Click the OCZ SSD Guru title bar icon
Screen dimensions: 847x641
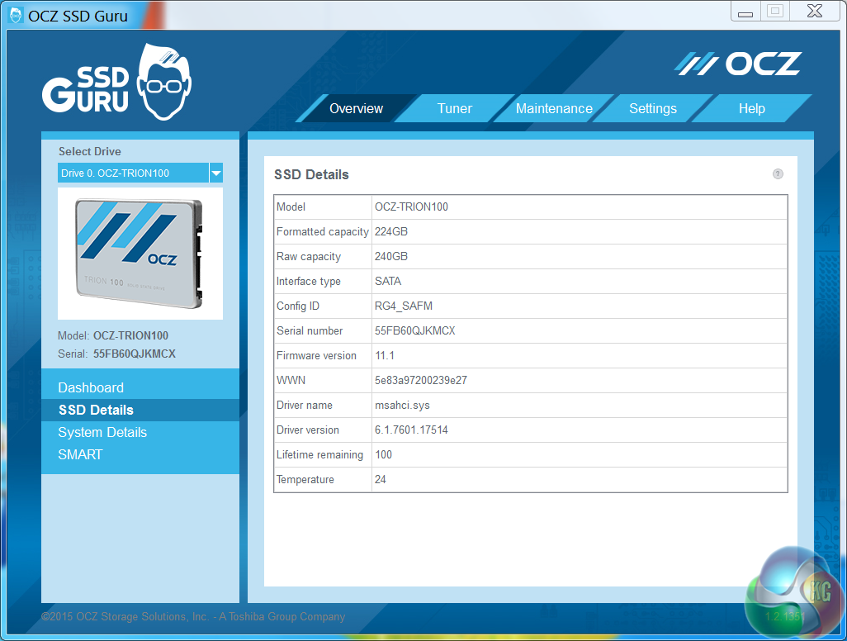click(x=17, y=15)
